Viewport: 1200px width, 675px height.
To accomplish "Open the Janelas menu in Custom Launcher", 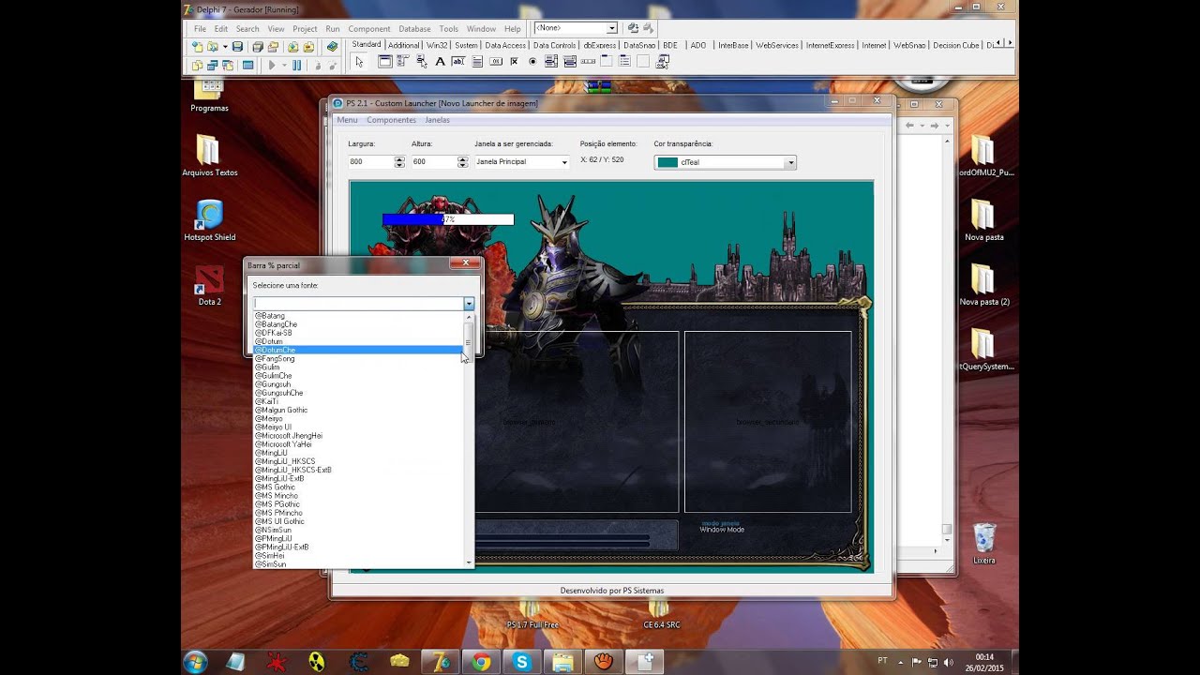I will tap(437, 120).
